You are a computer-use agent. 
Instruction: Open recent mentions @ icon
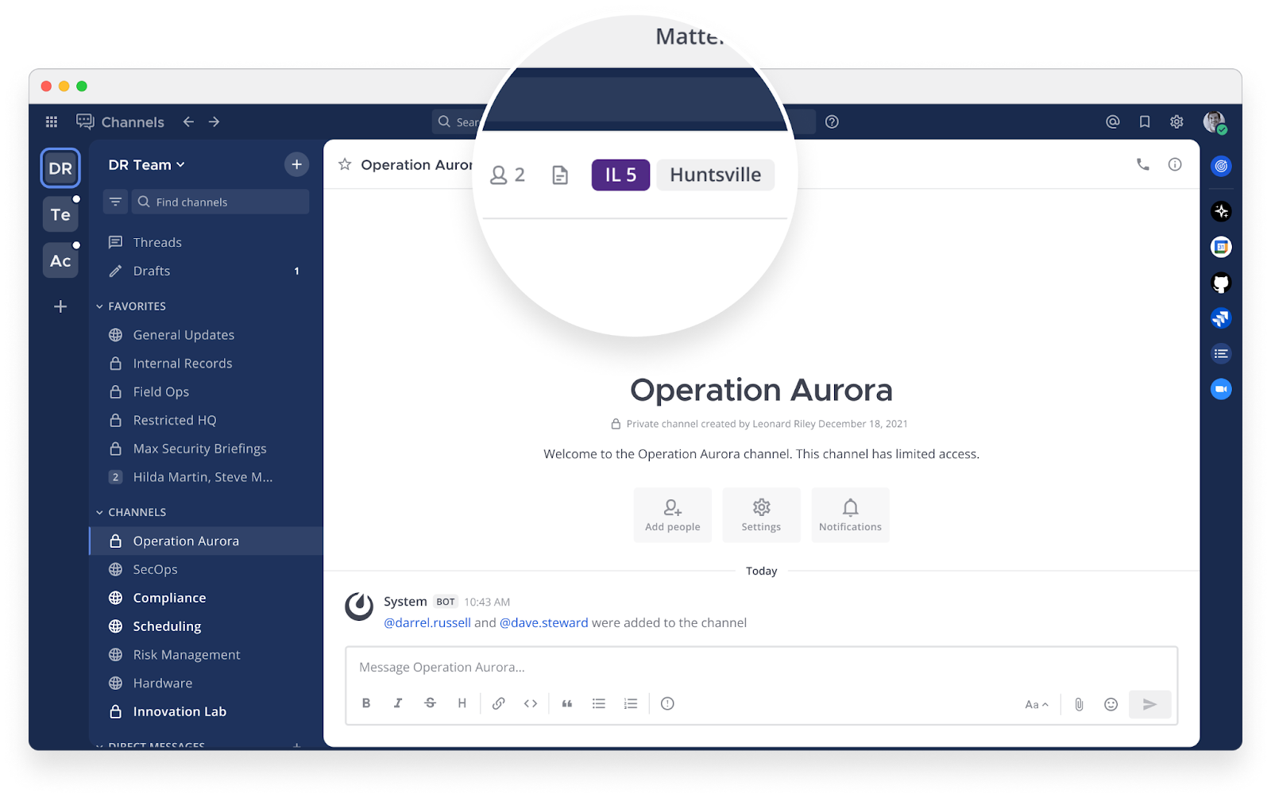[1113, 121]
